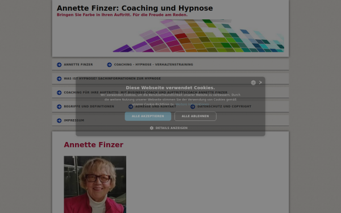This screenshot has width=341, height=213.
Task: Open the Impressum menu item
Action: 74,120
